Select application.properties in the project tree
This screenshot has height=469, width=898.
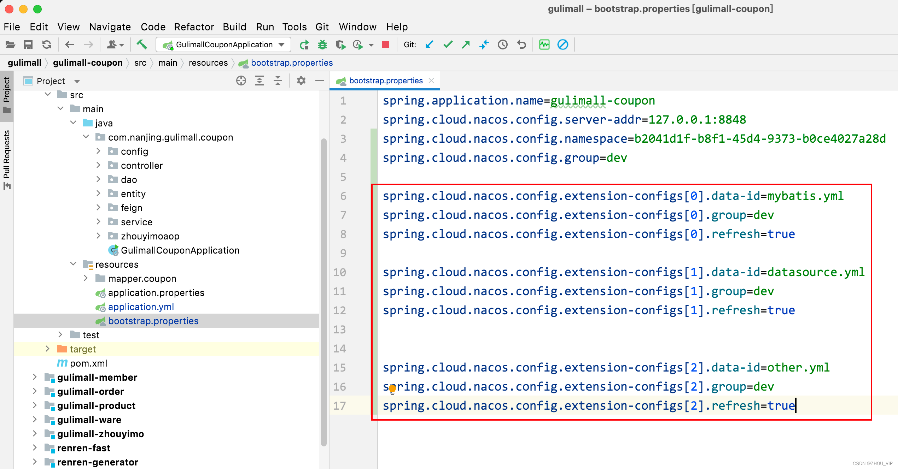click(x=156, y=292)
